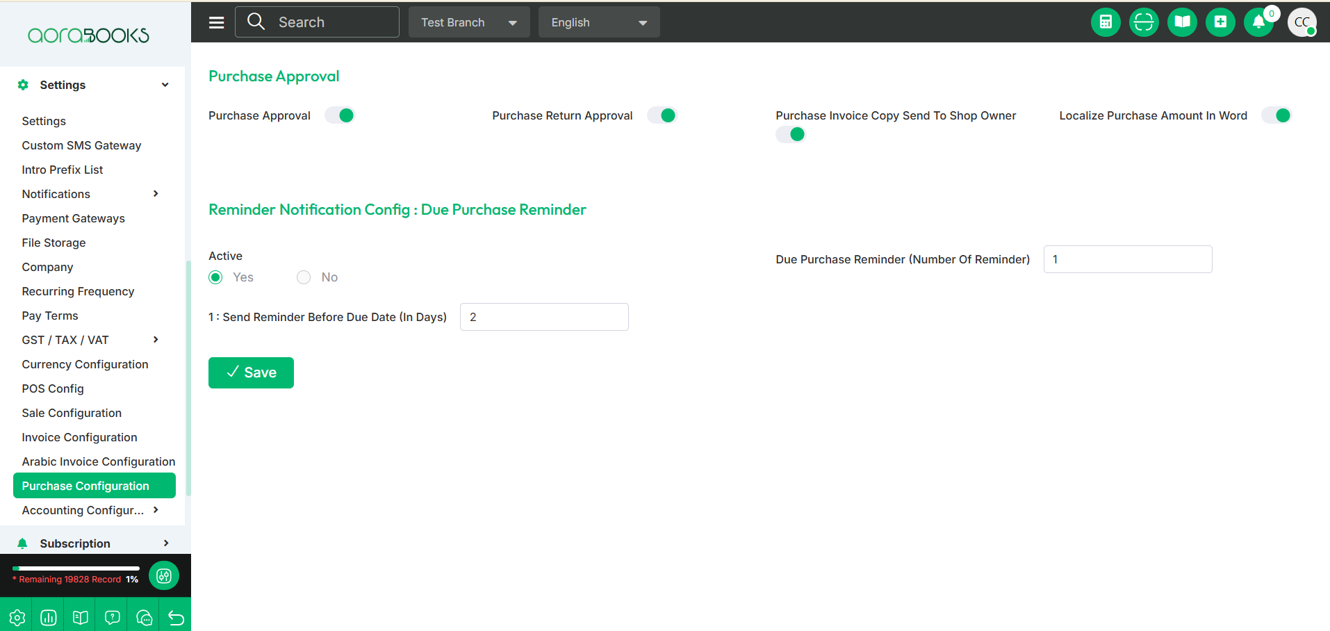Click the barcode scanner icon in top bar
Screen dimensions: 1330x631
click(x=1144, y=22)
